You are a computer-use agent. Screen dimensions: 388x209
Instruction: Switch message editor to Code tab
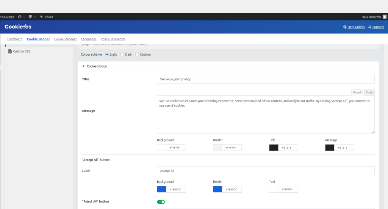coord(369,92)
